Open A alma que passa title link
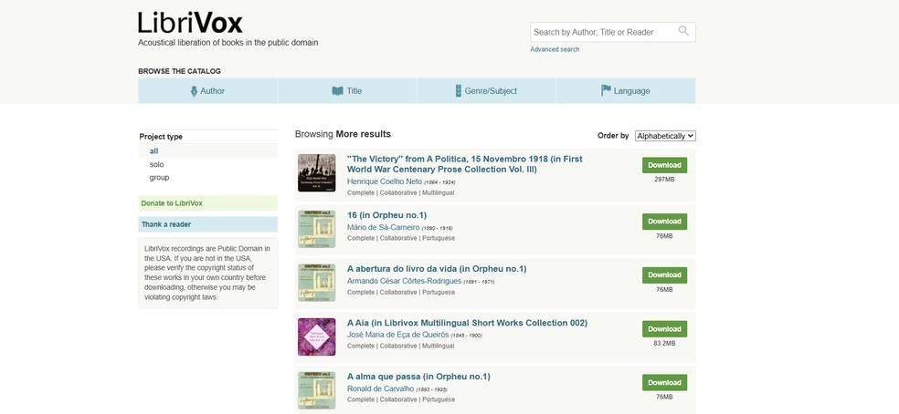The image size is (899, 414). click(418, 377)
